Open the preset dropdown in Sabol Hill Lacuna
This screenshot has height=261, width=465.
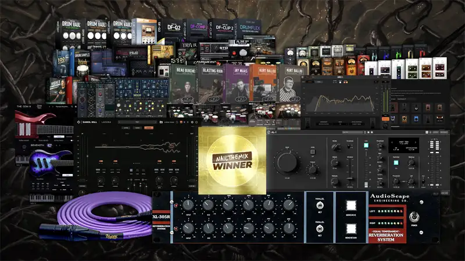point(137,122)
